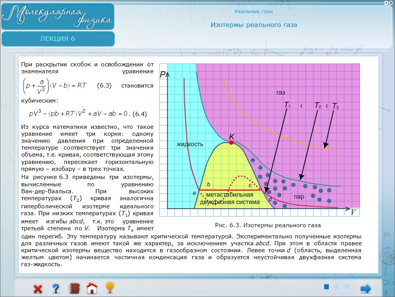Click the red critical point K
The width and height of the screenshot is (395, 297).
[231, 142]
